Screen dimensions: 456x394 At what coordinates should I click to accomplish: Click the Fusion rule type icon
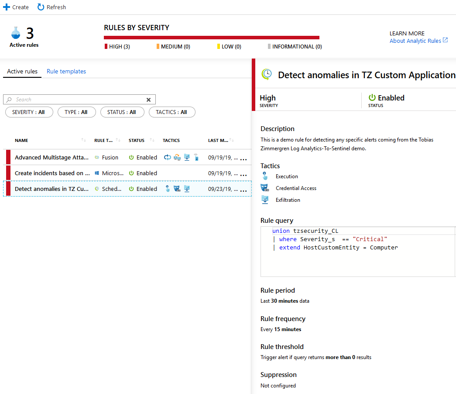(97, 158)
